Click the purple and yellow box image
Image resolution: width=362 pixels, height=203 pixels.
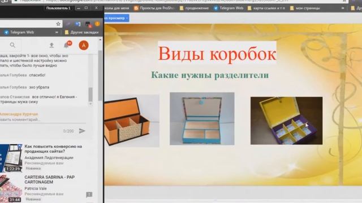pyautogui.click(x=287, y=121)
